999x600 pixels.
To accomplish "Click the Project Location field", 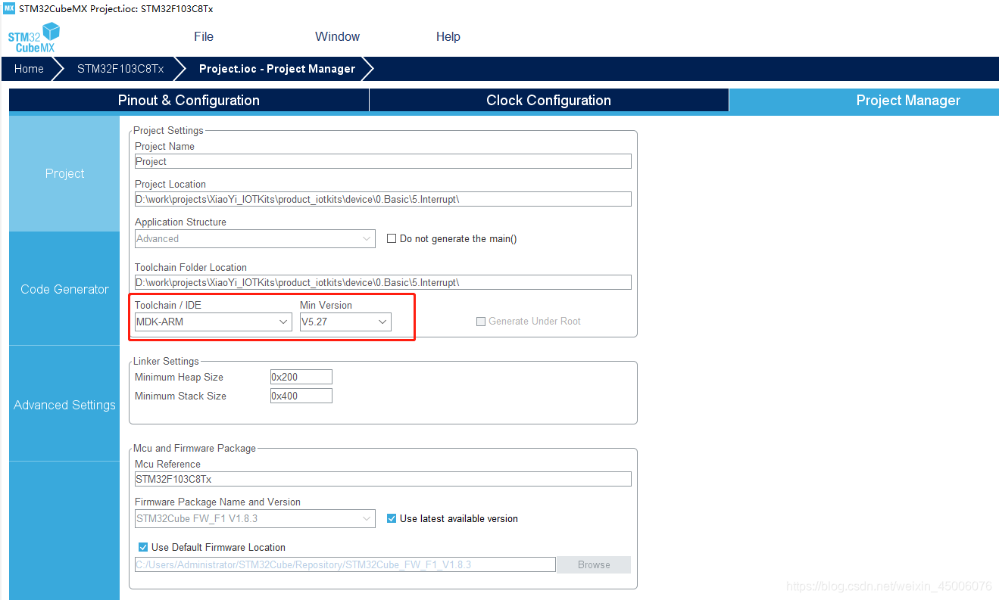I will [x=382, y=199].
